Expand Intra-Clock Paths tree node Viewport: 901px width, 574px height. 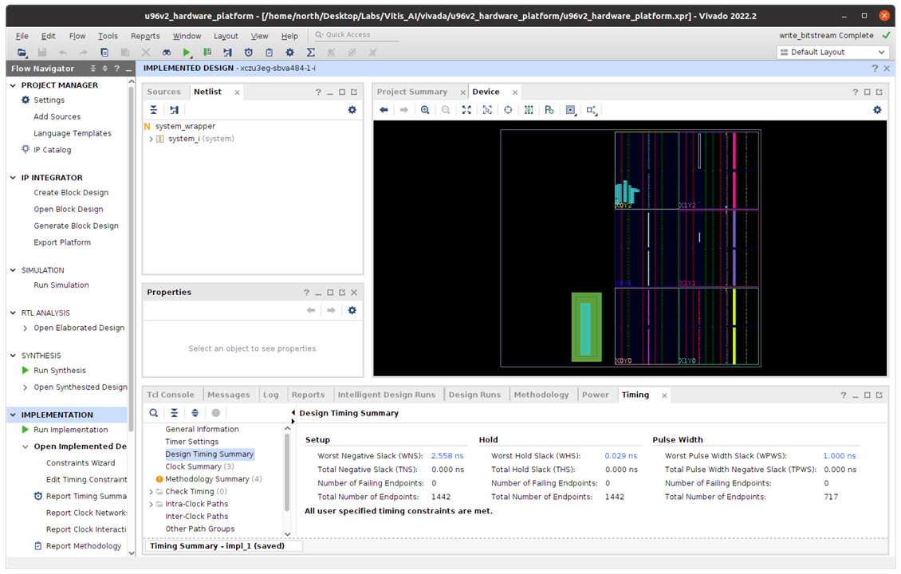coord(151,504)
